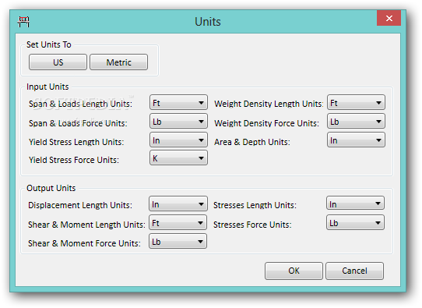Click the "Displacement Length Units:" label
Image resolution: width=422 pixels, height=308 pixels.
pyautogui.click(x=80, y=205)
